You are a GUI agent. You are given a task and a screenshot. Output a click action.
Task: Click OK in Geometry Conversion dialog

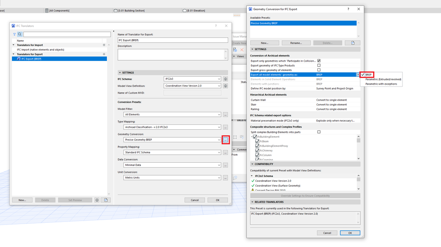[350, 233]
